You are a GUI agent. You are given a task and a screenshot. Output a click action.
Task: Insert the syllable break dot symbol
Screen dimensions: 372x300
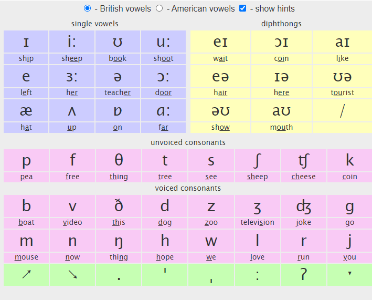tap(119, 274)
